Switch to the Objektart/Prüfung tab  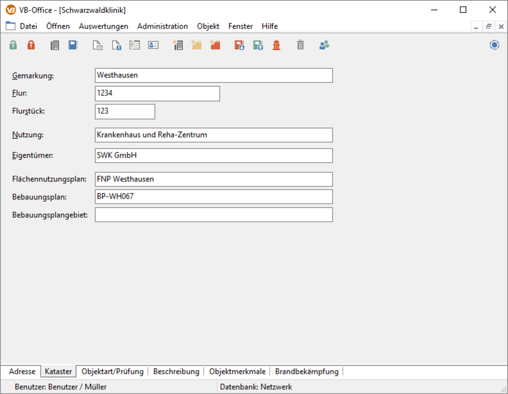(113, 371)
